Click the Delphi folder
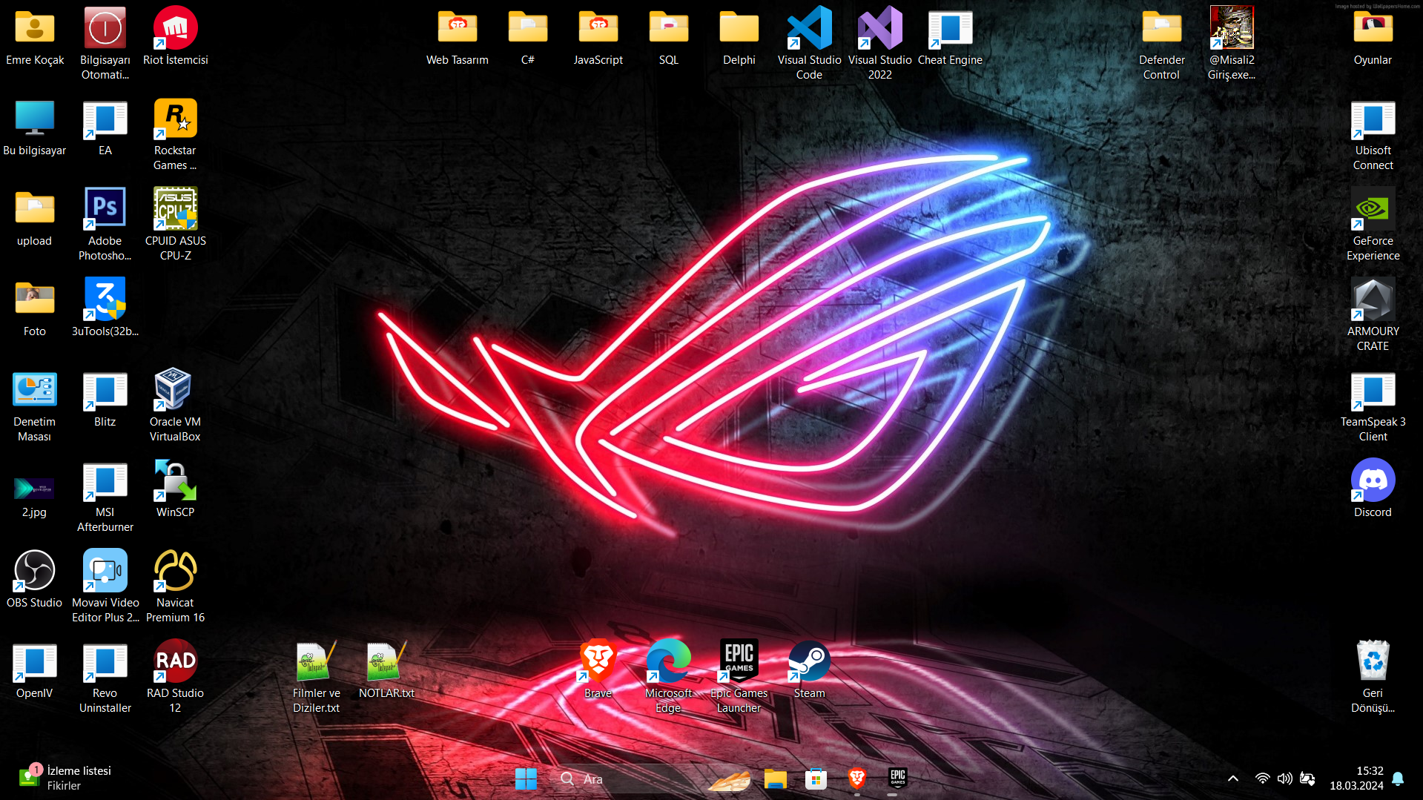This screenshot has height=800, width=1423. coord(739,37)
